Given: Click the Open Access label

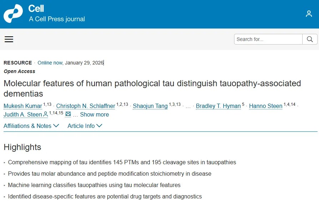Looking at the screenshot, I should point(19,71).
